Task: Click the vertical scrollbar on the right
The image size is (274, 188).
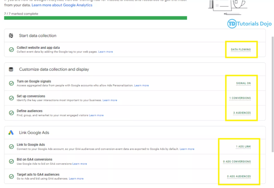Action: click(272, 94)
